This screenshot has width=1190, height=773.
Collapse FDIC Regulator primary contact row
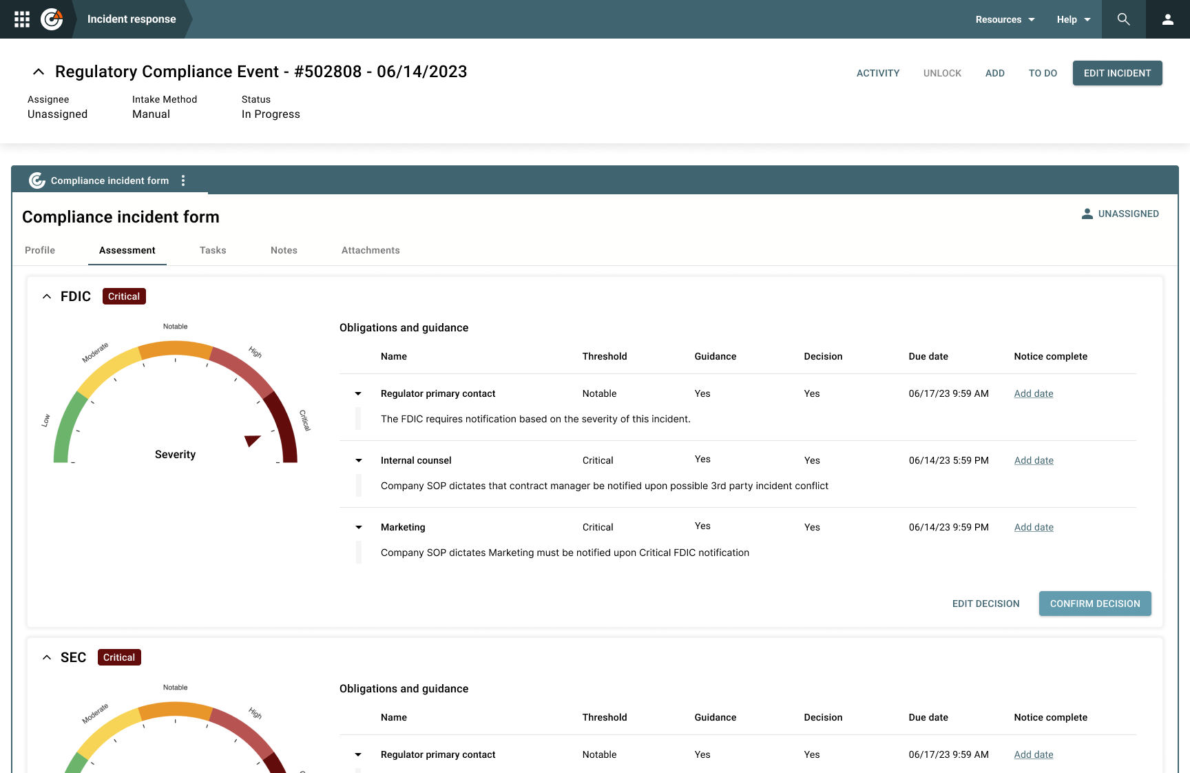358,393
